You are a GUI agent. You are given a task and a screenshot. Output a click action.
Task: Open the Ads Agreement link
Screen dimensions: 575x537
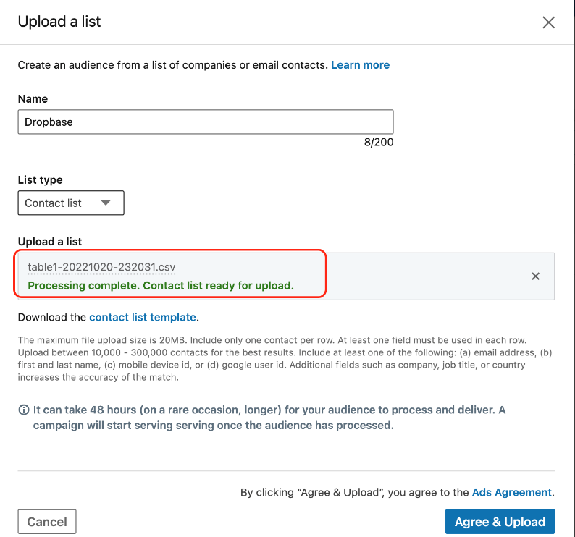tap(511, 492)
